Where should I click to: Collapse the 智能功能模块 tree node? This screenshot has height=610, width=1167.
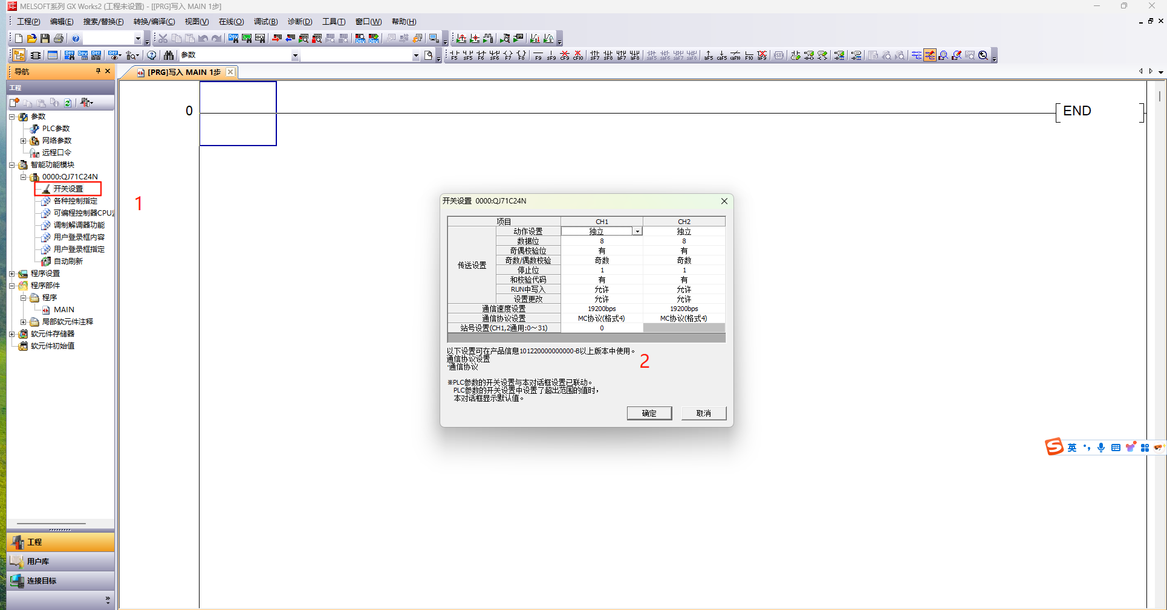coord(12,165)
